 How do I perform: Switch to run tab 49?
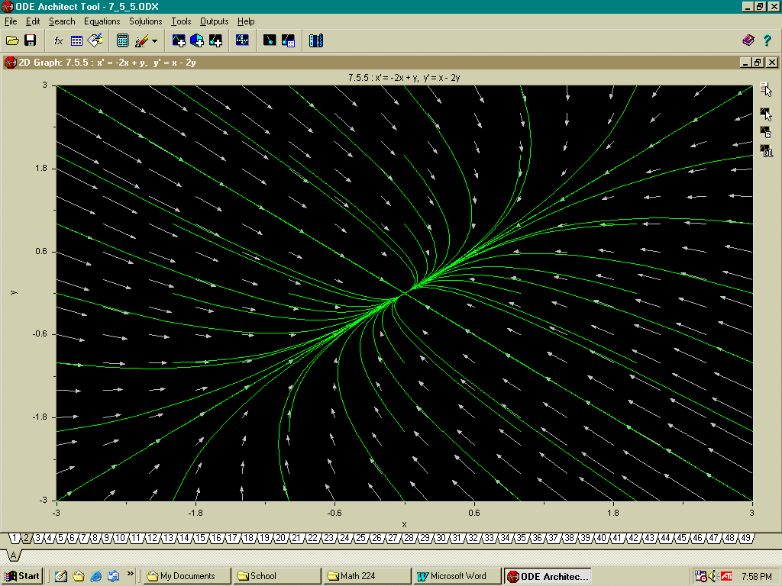745,538
